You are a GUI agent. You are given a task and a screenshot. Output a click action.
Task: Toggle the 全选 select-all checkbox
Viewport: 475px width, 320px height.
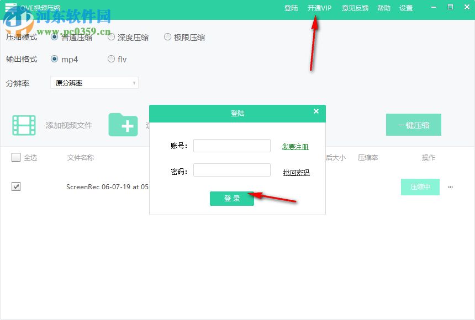coord(16,157)
